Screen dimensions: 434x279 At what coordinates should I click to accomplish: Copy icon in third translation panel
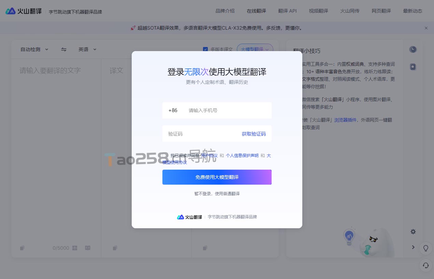tap(205, 248)
